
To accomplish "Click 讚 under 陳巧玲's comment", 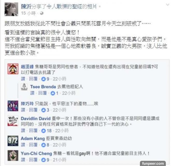I will (x=23, y=110).
